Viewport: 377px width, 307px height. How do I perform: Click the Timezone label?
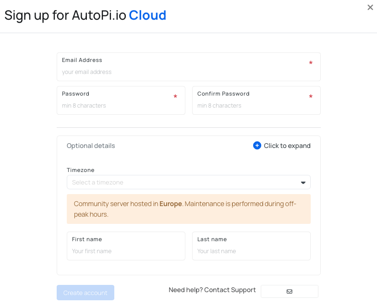81,170
